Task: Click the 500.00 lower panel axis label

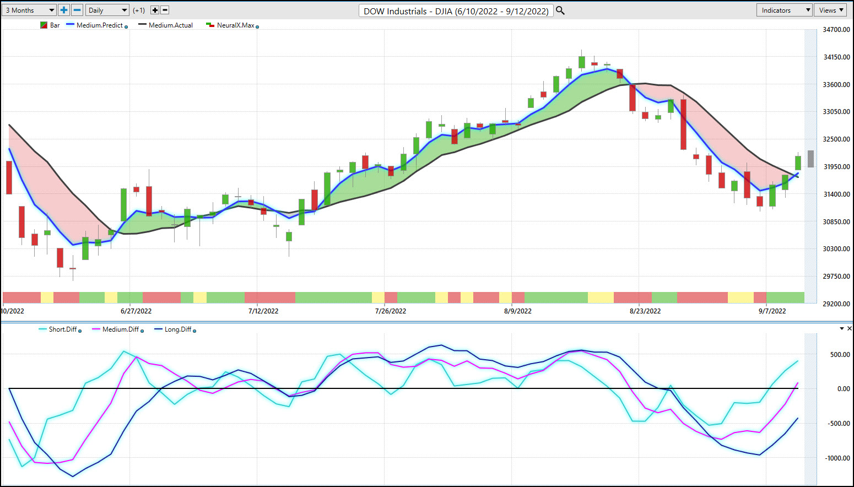Action: coord(840,355)
